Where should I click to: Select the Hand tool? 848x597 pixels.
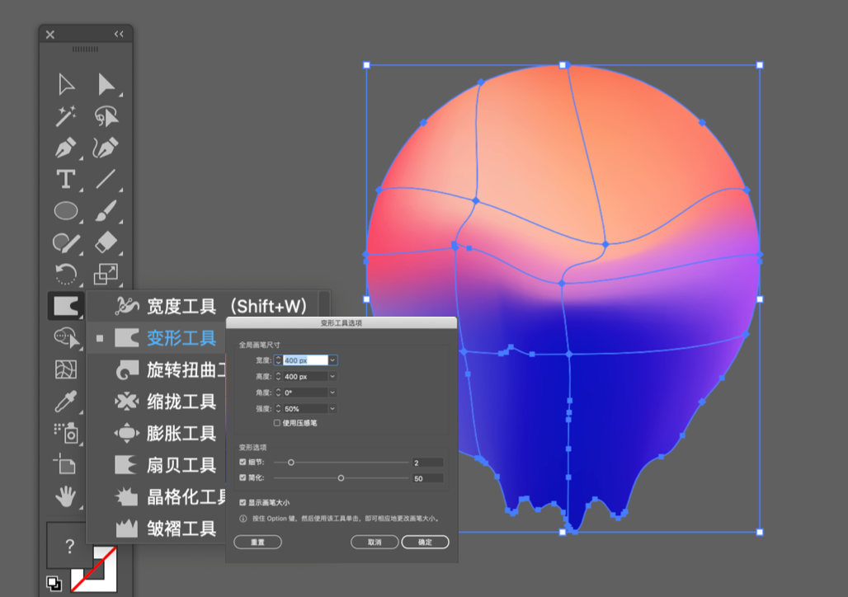tap(66, 496)
